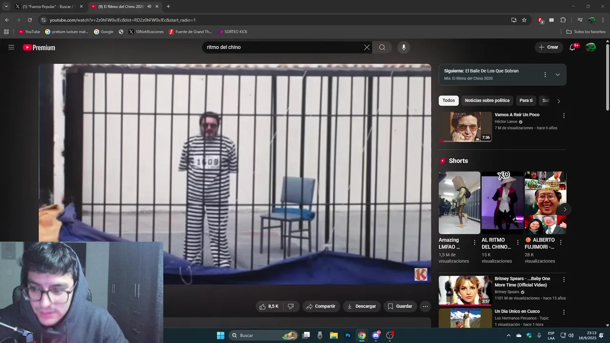Open mix playlist three-dot options menu
This screenshot has height=343, width=610.
tap(545, 75)
